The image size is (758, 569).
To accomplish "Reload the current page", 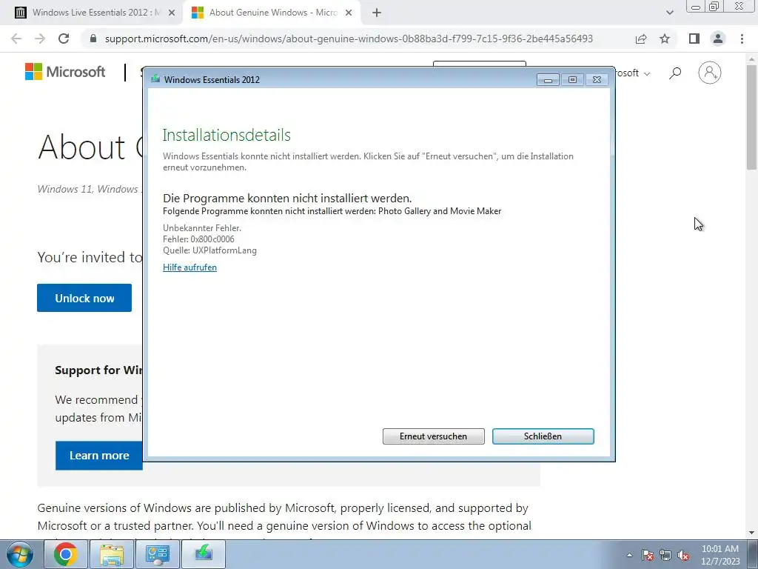I will [x=64, y=39].
